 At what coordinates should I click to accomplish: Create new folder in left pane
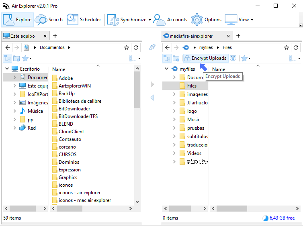click(x=16, y=58)
